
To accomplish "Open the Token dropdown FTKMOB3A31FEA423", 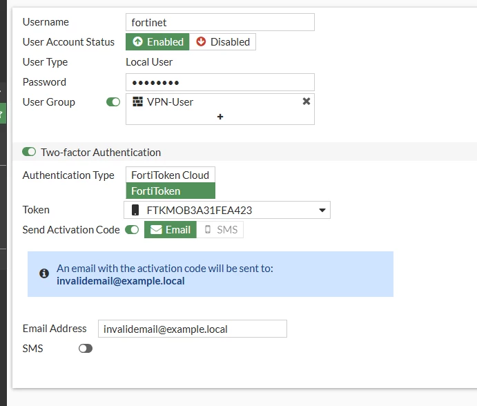I will 227,210.
